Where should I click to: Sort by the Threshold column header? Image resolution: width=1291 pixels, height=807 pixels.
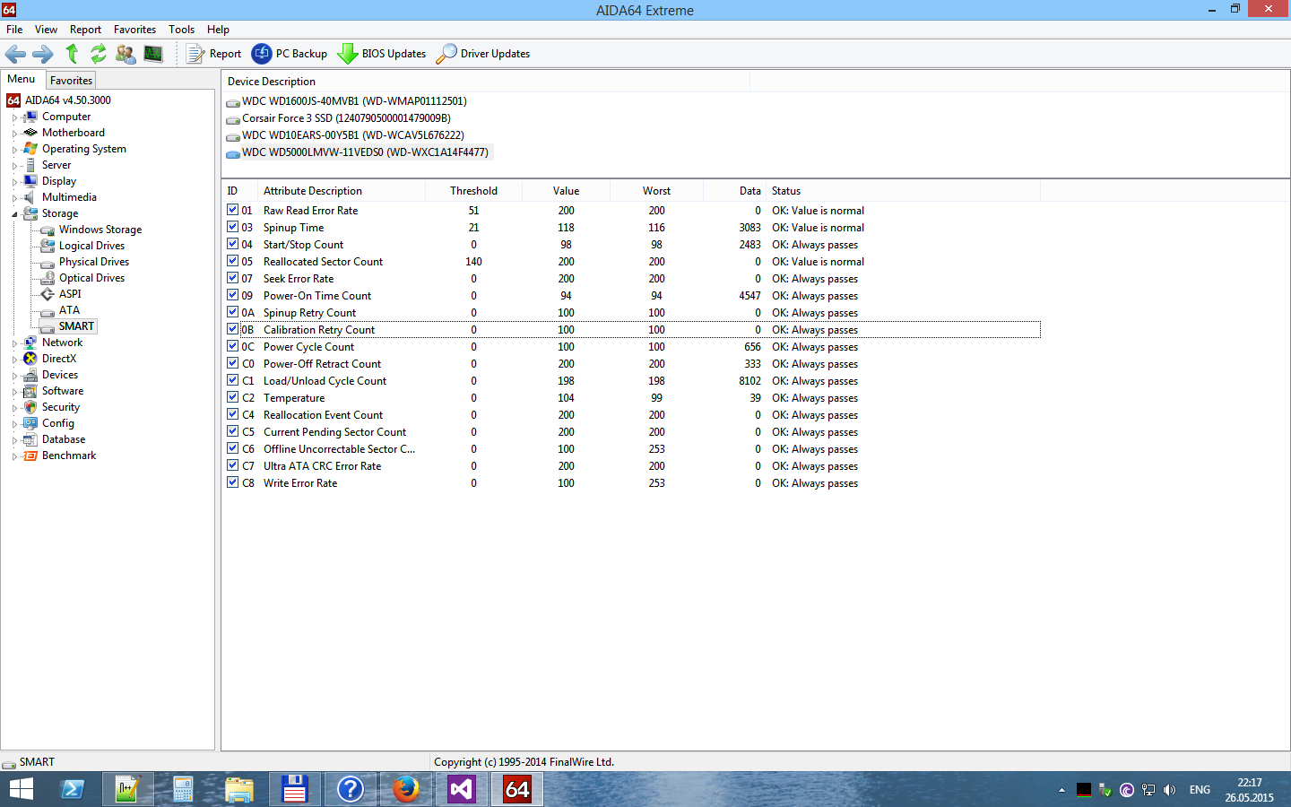(x=473, y=190)
